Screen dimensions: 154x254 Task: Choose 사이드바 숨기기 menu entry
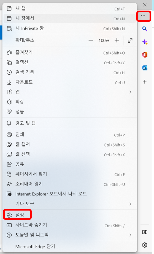click(x=70, y=225)
